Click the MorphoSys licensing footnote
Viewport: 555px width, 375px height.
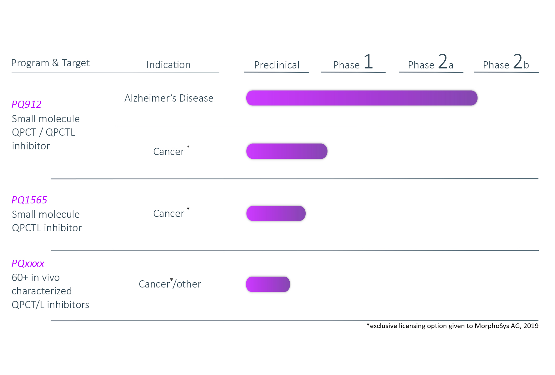coord(452,326)
